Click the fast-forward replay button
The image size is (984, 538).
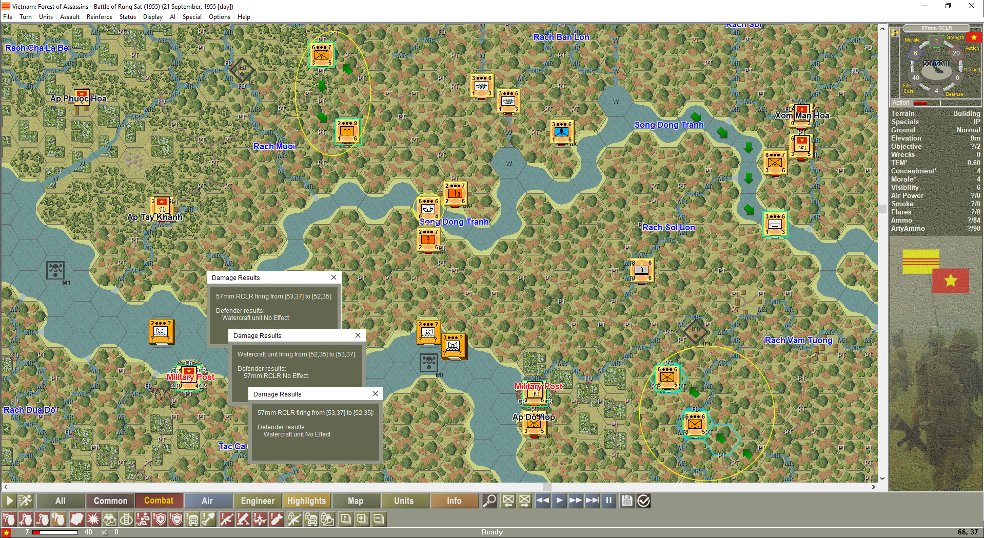576,501
